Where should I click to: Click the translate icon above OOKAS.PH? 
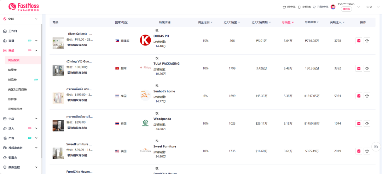tap(157, 31)
